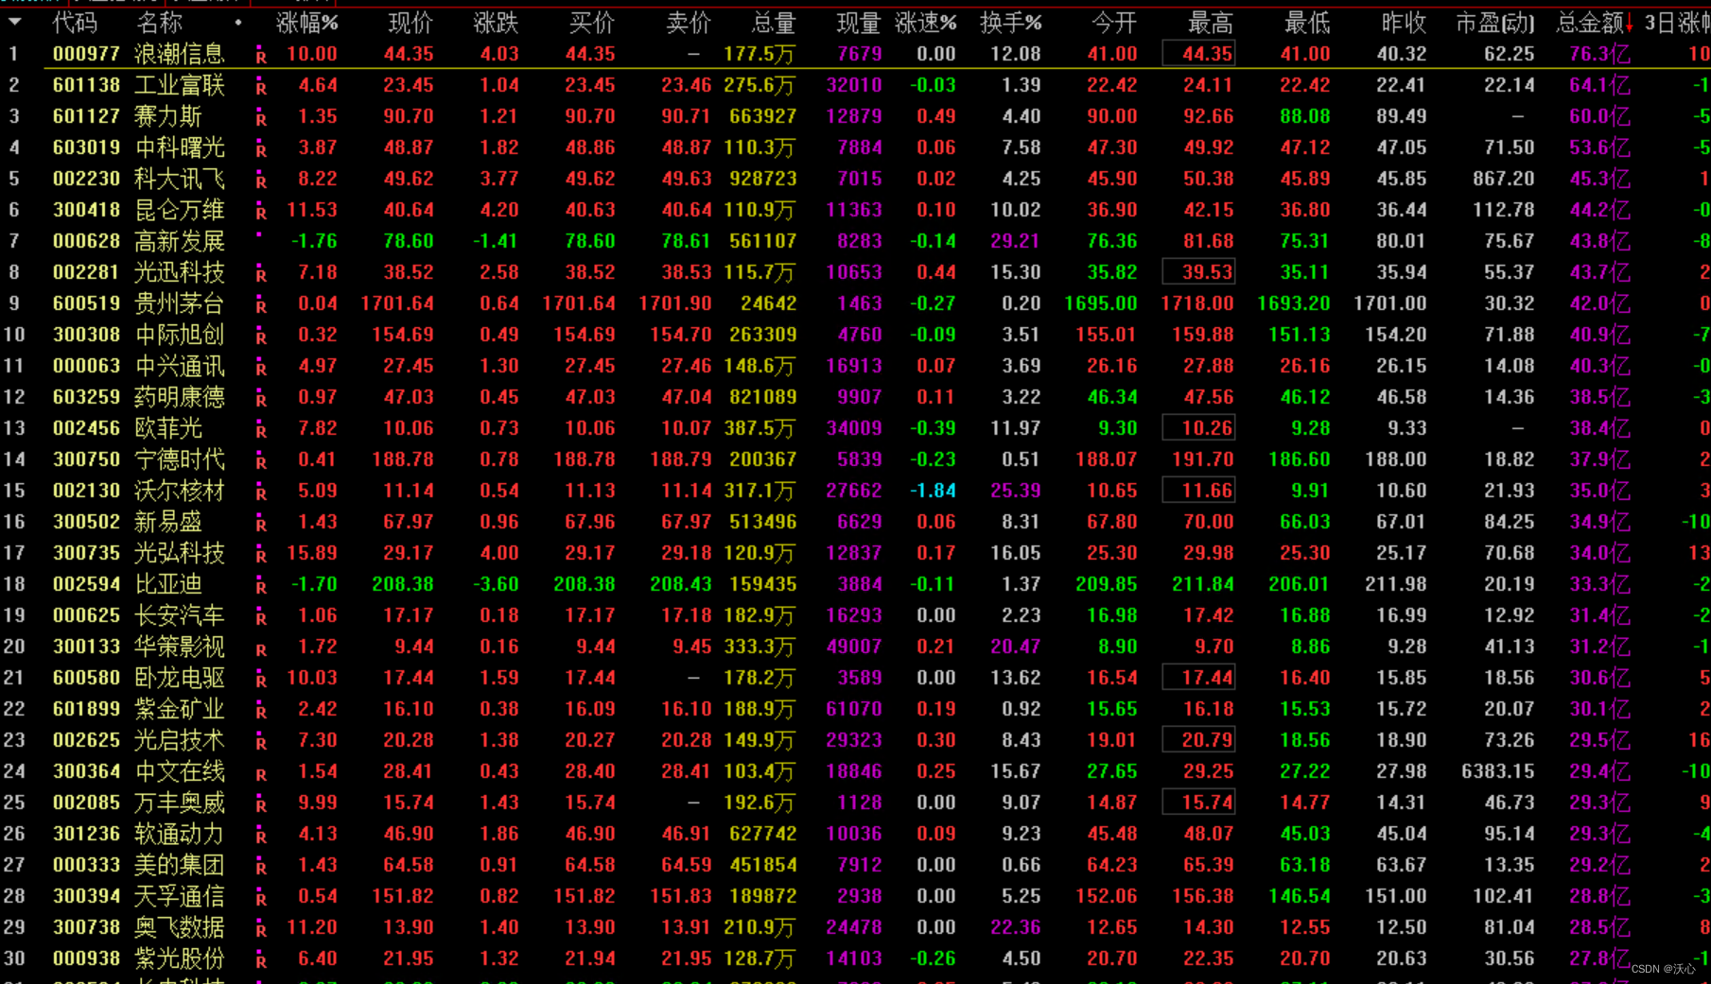The image size is (1711, 984).
Task: Click the boxed 最高 value 39.53
Action: [x=1198, y=272]
